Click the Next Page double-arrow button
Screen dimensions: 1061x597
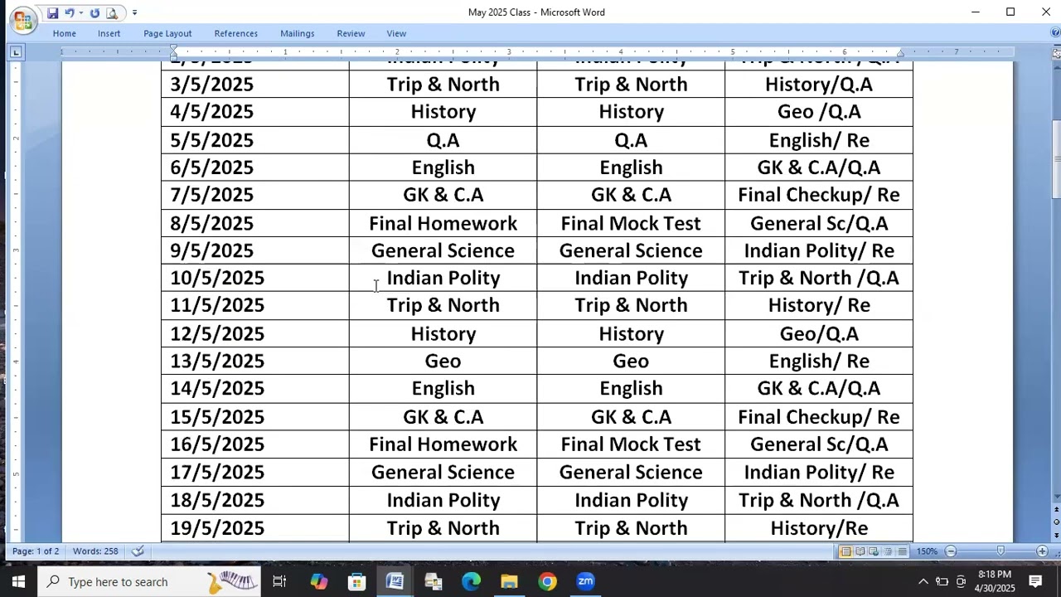click(1056, 536)
